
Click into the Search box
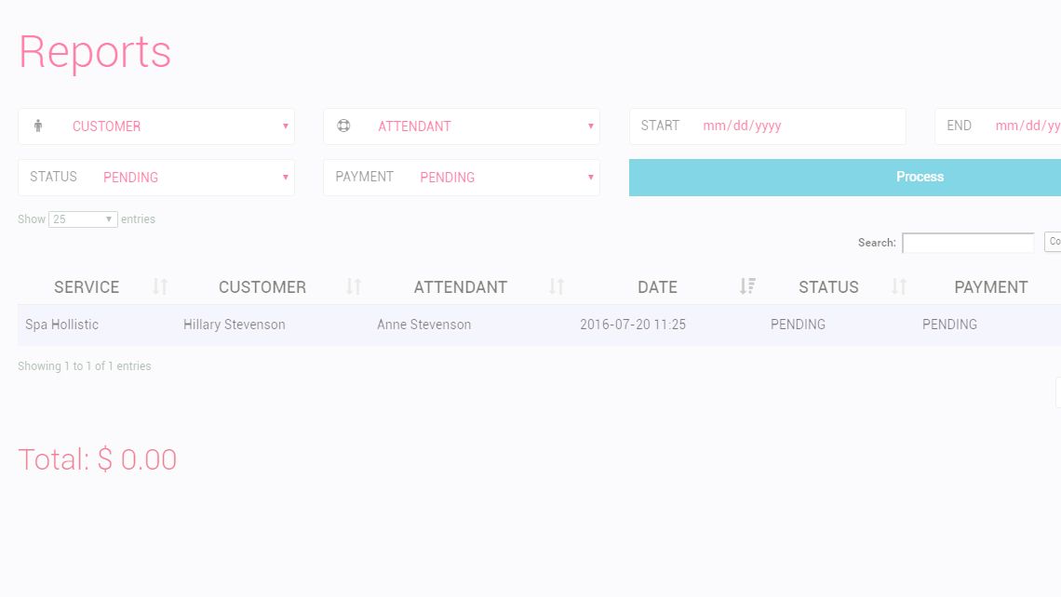[968, 243]
